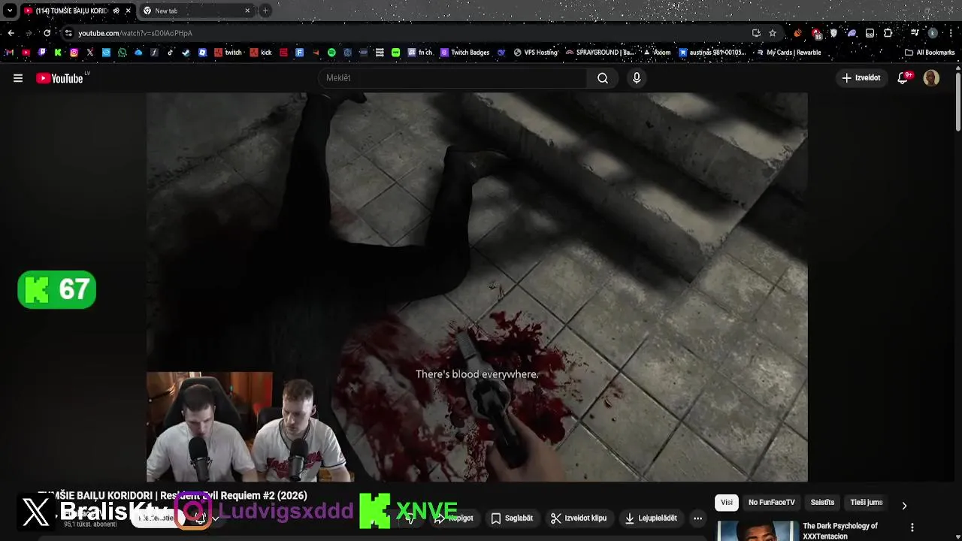Open Chrome three-dot menu

click(951, 33)
